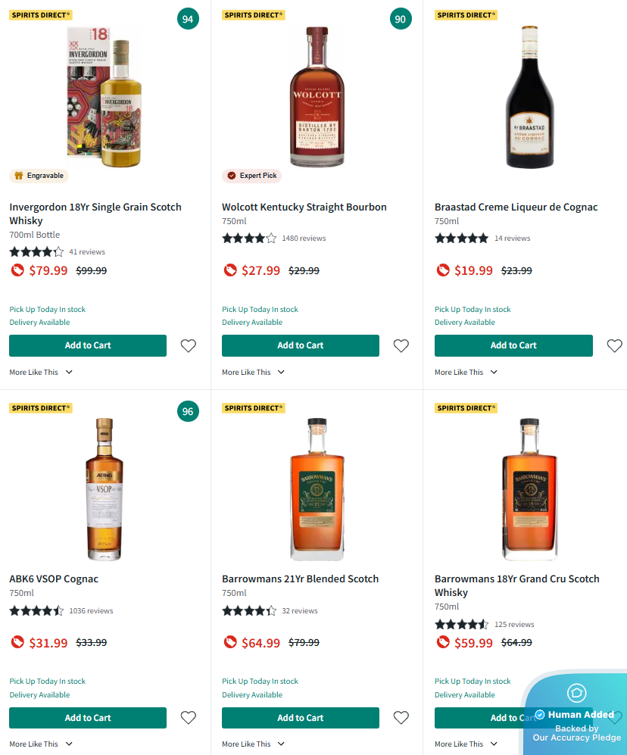
Task: Open More Like This under Braastad Liqueur
Action: 466,373
